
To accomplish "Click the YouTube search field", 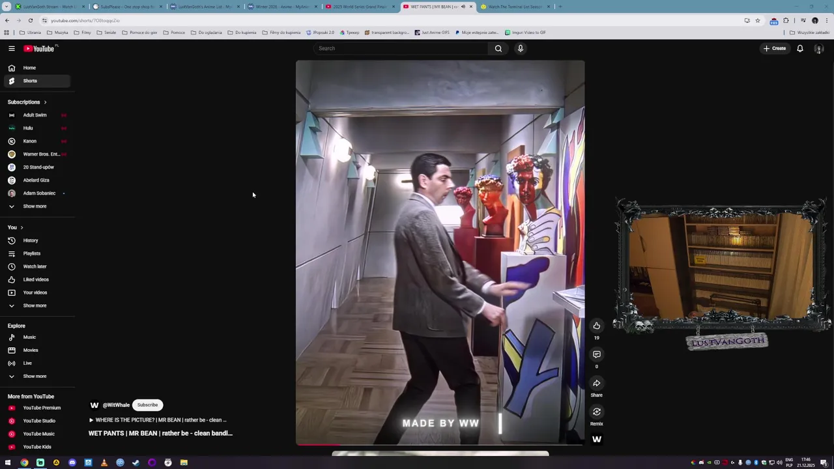I will point(401,48).
